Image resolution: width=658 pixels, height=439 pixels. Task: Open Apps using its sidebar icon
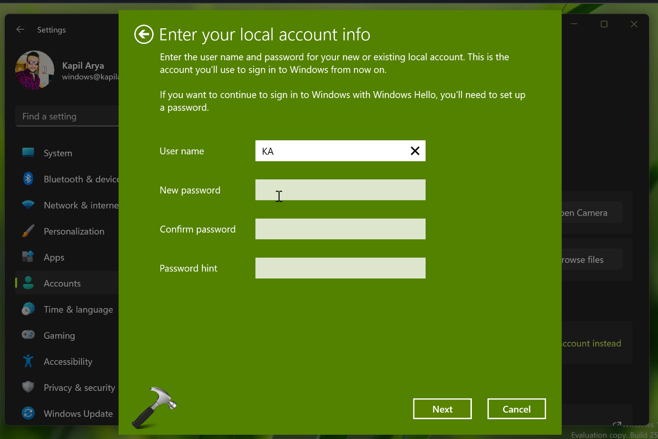[x=28, y=257]
